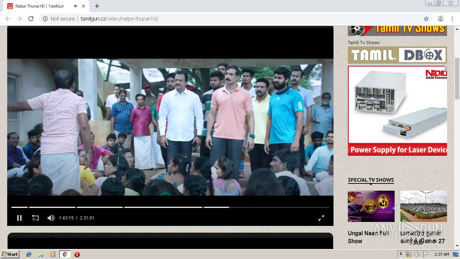Viewport: 460px width, 259px height.
Task: Seek on the video progress bar
Action: click(x=170, y=207)
